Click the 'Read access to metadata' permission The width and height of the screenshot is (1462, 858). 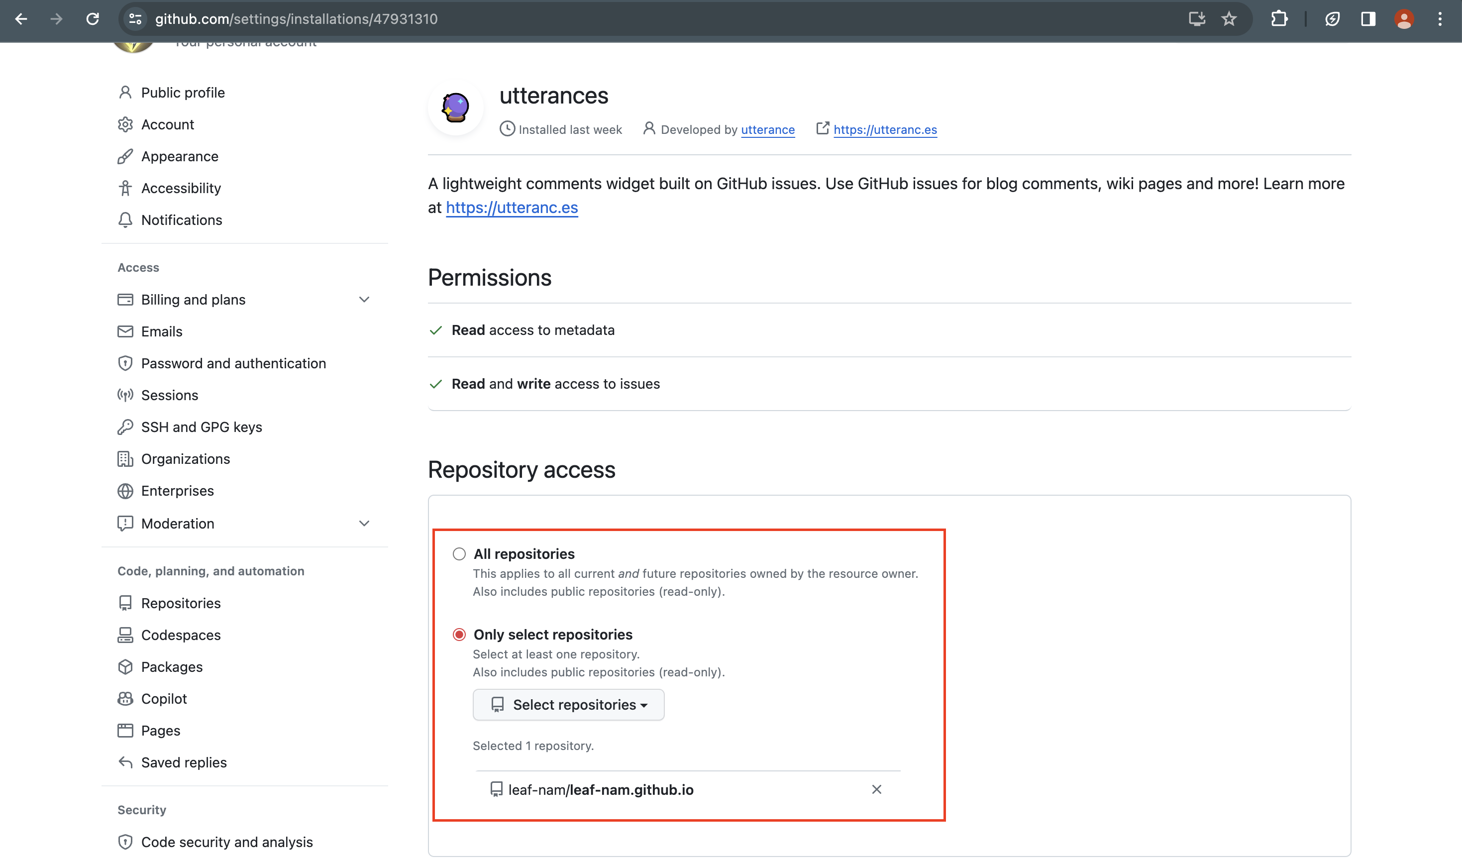pos(532,330)
